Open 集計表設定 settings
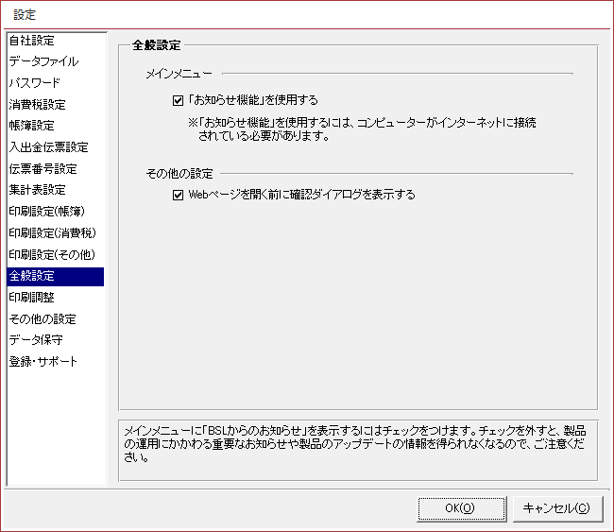 (x=38, y=191)
